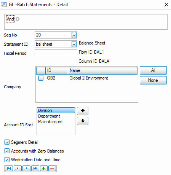Screen dimensions: 171x175
Task: Add a new record with green plus
Action: (44, 169)
